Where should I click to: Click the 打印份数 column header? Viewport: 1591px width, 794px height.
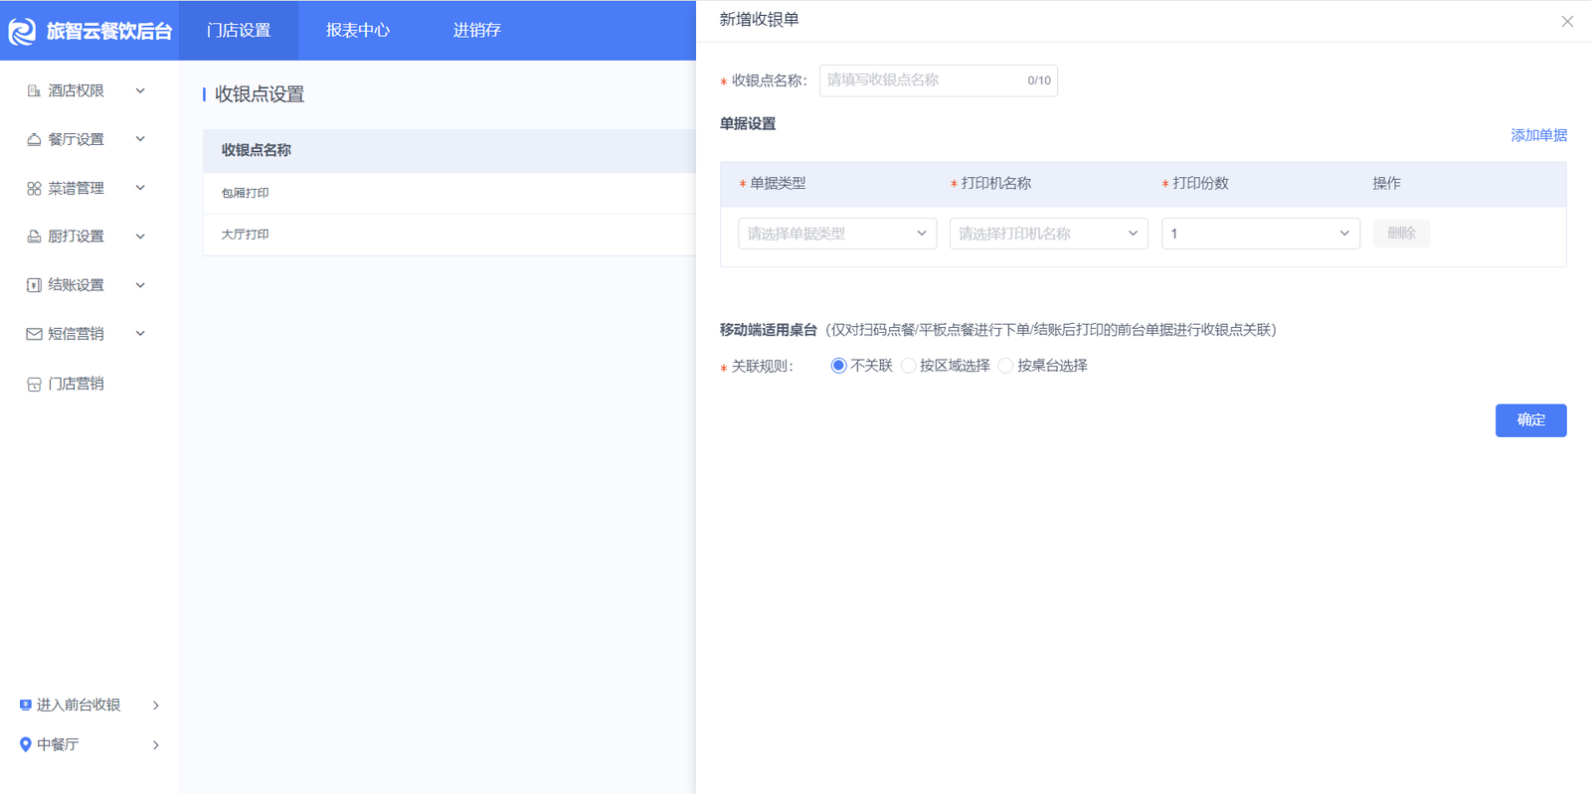pos(1201,184)
